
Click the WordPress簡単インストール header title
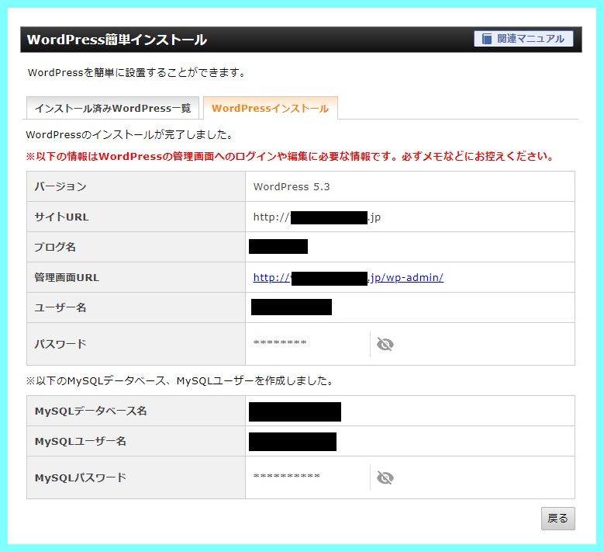(117, 40)
